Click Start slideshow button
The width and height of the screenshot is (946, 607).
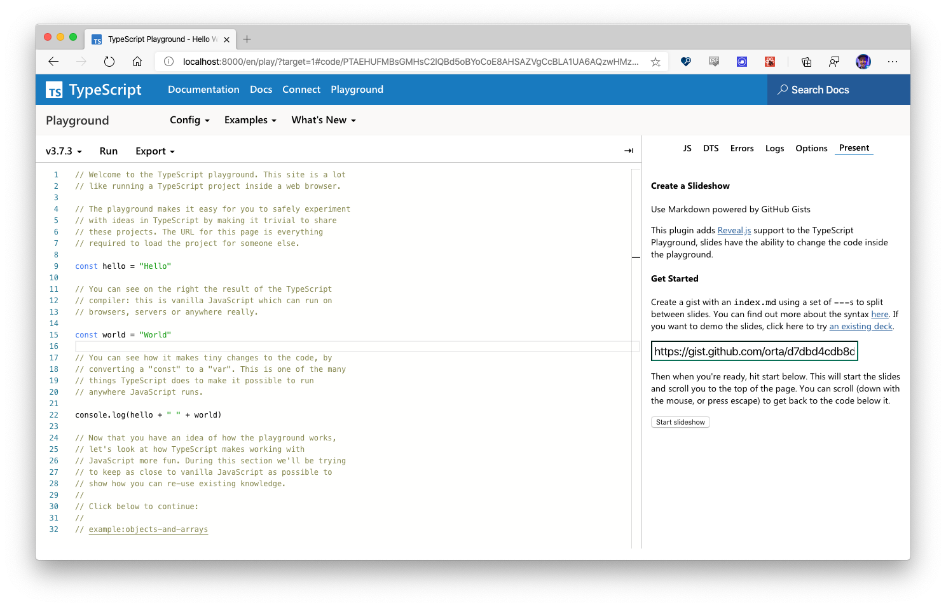680,422
